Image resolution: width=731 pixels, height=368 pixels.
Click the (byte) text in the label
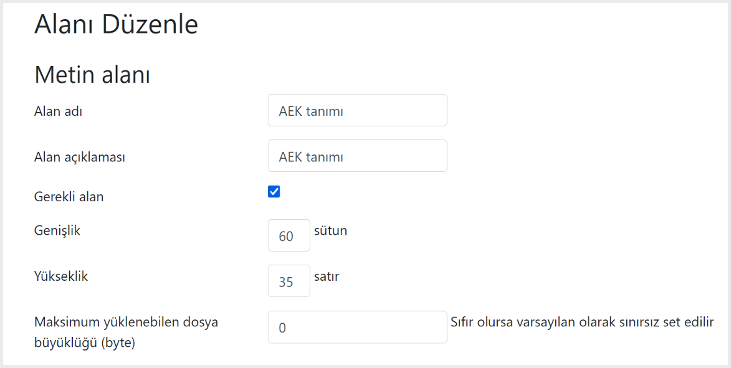[118, 343]
